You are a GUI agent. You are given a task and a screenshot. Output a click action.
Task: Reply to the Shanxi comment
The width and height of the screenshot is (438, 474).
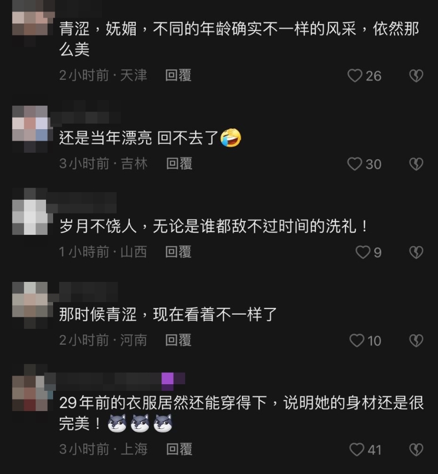tap(178, 252)
